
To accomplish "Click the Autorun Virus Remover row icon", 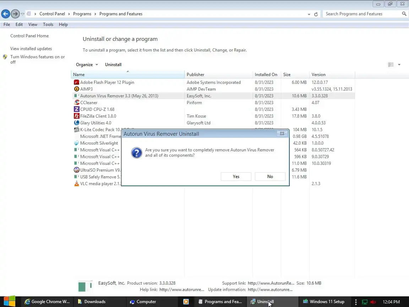I will [x=76, y=96].
